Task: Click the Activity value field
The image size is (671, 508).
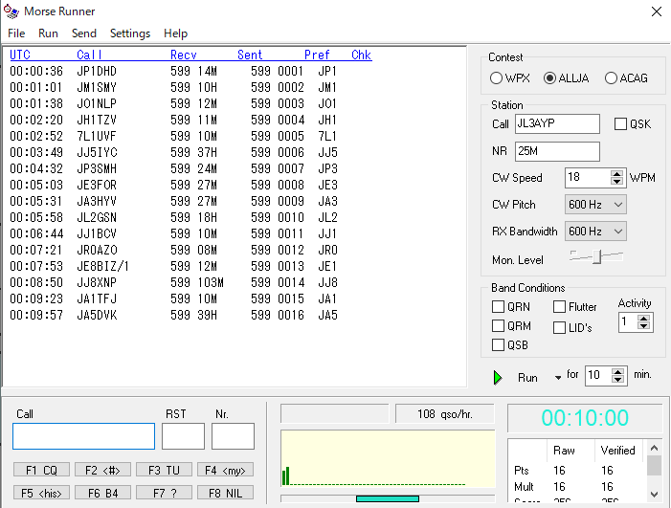Action: click(x=628, y=322)
